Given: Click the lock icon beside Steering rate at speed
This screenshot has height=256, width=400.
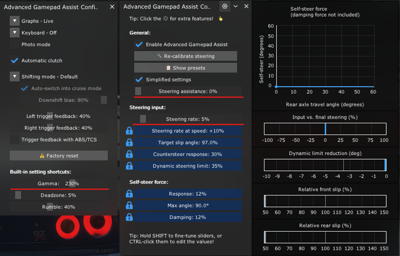Looking at the screenshot, I should [129, 131].
